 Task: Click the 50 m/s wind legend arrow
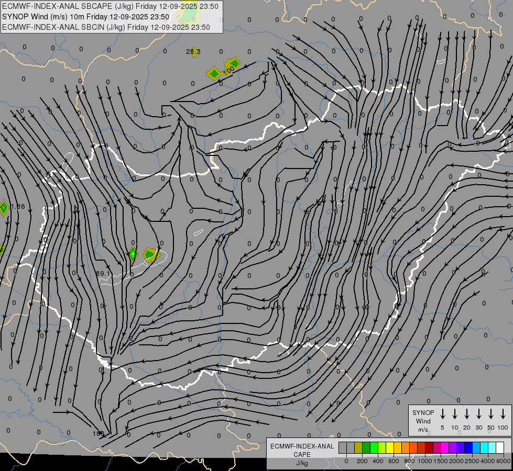point(491,414)
